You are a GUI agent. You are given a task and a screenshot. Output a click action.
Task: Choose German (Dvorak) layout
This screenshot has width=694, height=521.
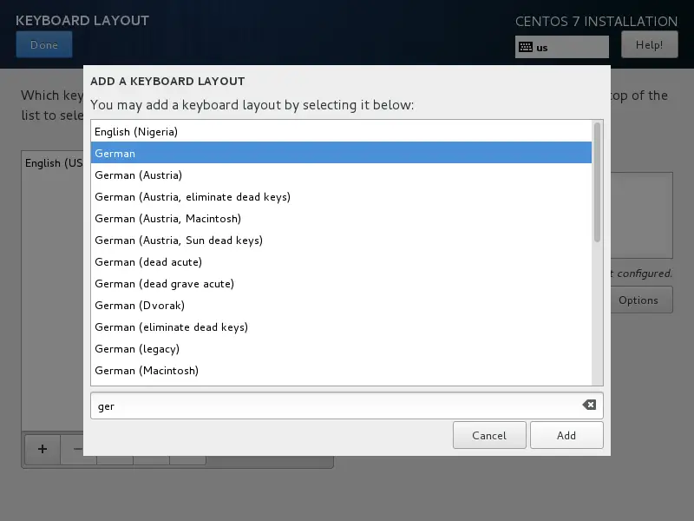341,306
